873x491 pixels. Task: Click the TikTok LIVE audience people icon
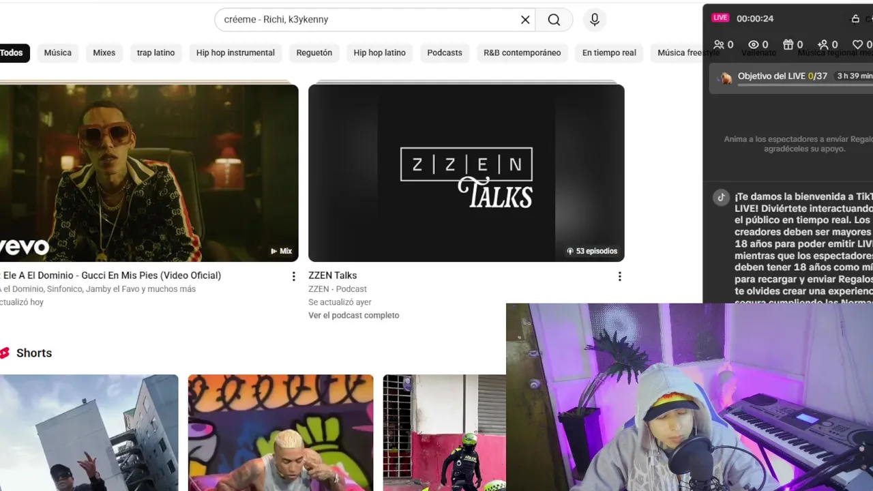tap(719, 45)
